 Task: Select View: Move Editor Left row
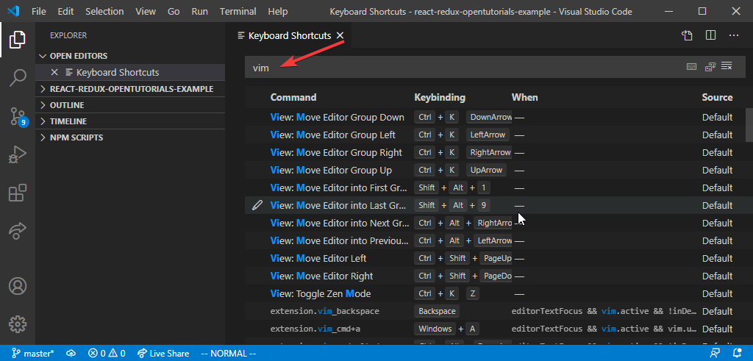[495, 258]
